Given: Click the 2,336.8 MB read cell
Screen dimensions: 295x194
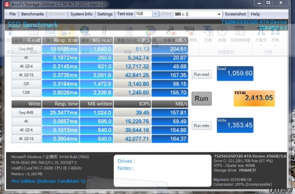Looking at the screenshot, I should click(x=96, y=92).
